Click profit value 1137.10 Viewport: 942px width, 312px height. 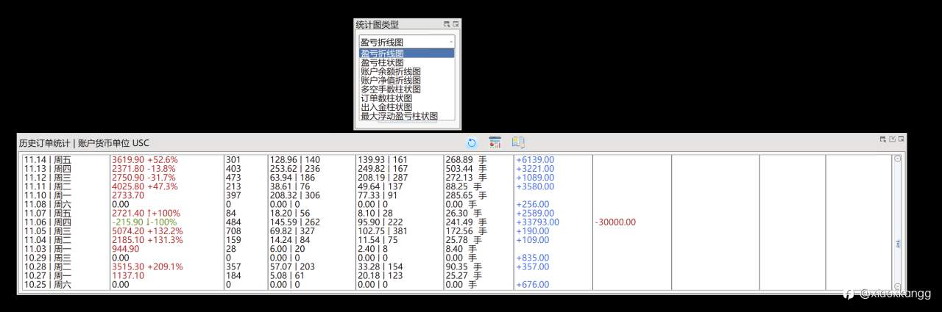tap(128, 275)
